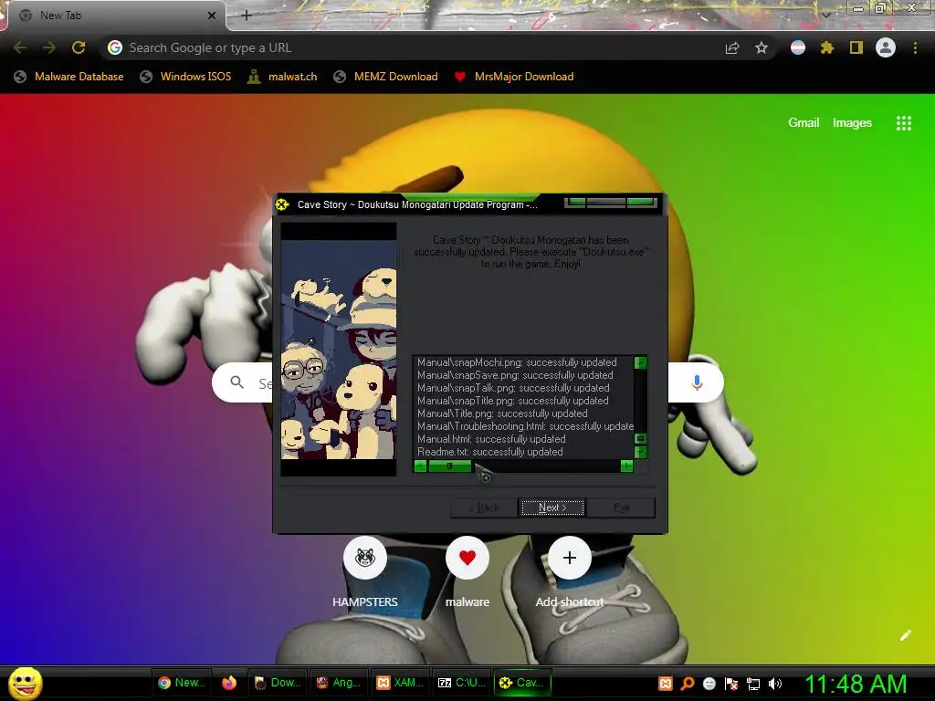Viewport: 935px width, 701px height.
Task: Open the Chrome three-dot menu
Action: [915, 47]
